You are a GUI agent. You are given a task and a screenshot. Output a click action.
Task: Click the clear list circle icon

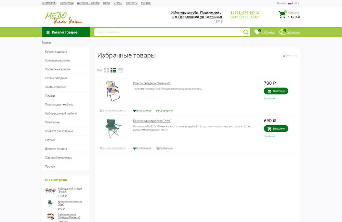click(284, 56)
